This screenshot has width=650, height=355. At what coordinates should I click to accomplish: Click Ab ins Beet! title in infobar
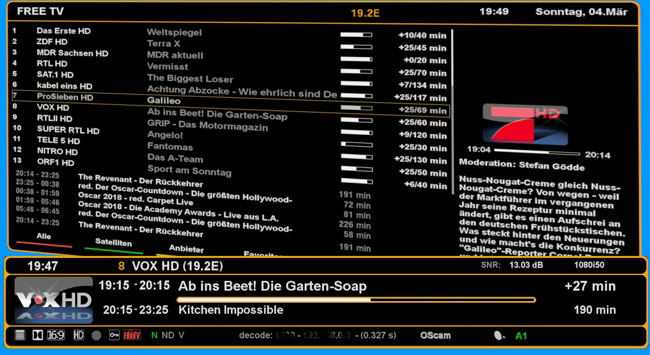(x=272, y=286)
